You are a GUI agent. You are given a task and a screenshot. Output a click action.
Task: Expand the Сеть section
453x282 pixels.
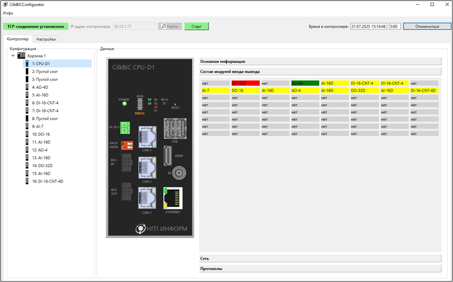click(320, 259)
